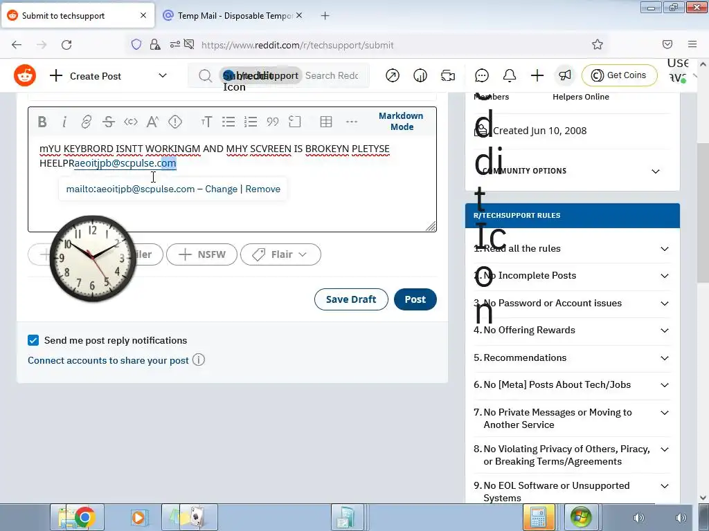Viewport: 709px width, 531px height.
Task: Toggle superscript formatting
Action: pyautogui.click(x=153, y=122)
